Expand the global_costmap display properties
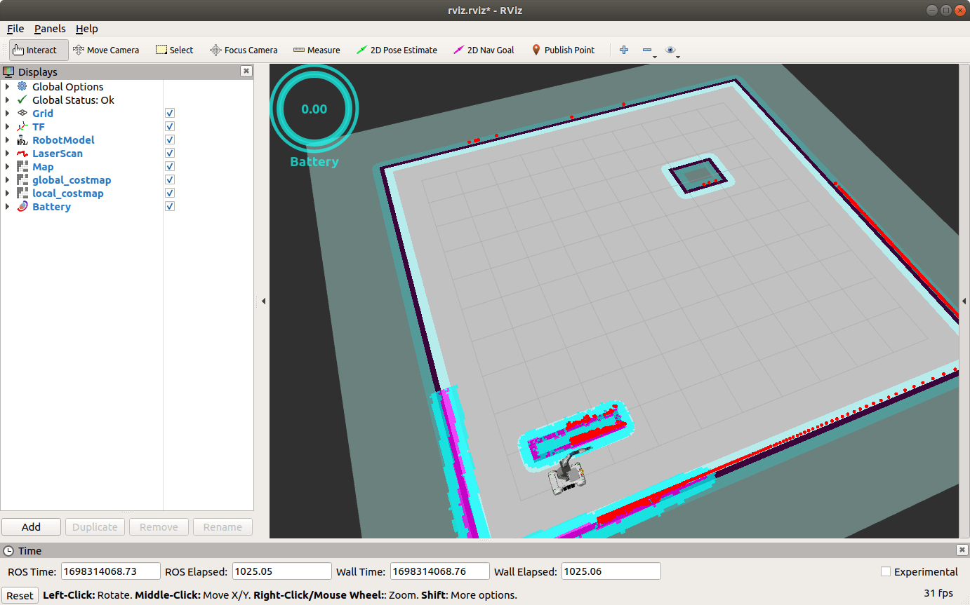Screen dimensions: 970x605 pyautogui.click(x=7, y=179)
